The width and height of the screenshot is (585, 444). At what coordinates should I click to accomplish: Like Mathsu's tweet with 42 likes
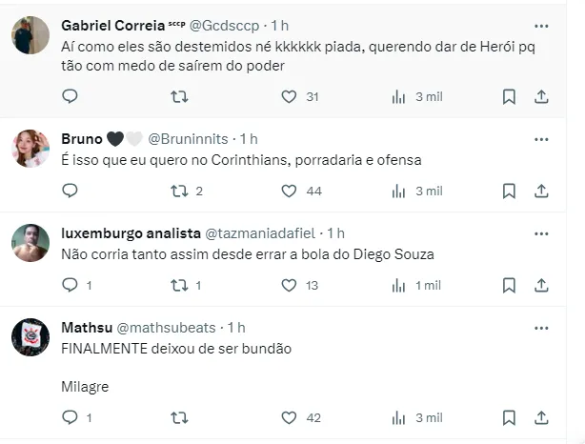(290, 417)
